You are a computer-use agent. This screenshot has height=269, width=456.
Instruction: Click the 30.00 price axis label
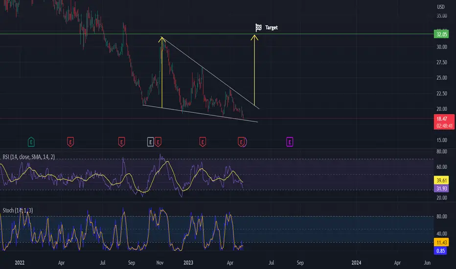pyautogui.click(x=441, y=47)
